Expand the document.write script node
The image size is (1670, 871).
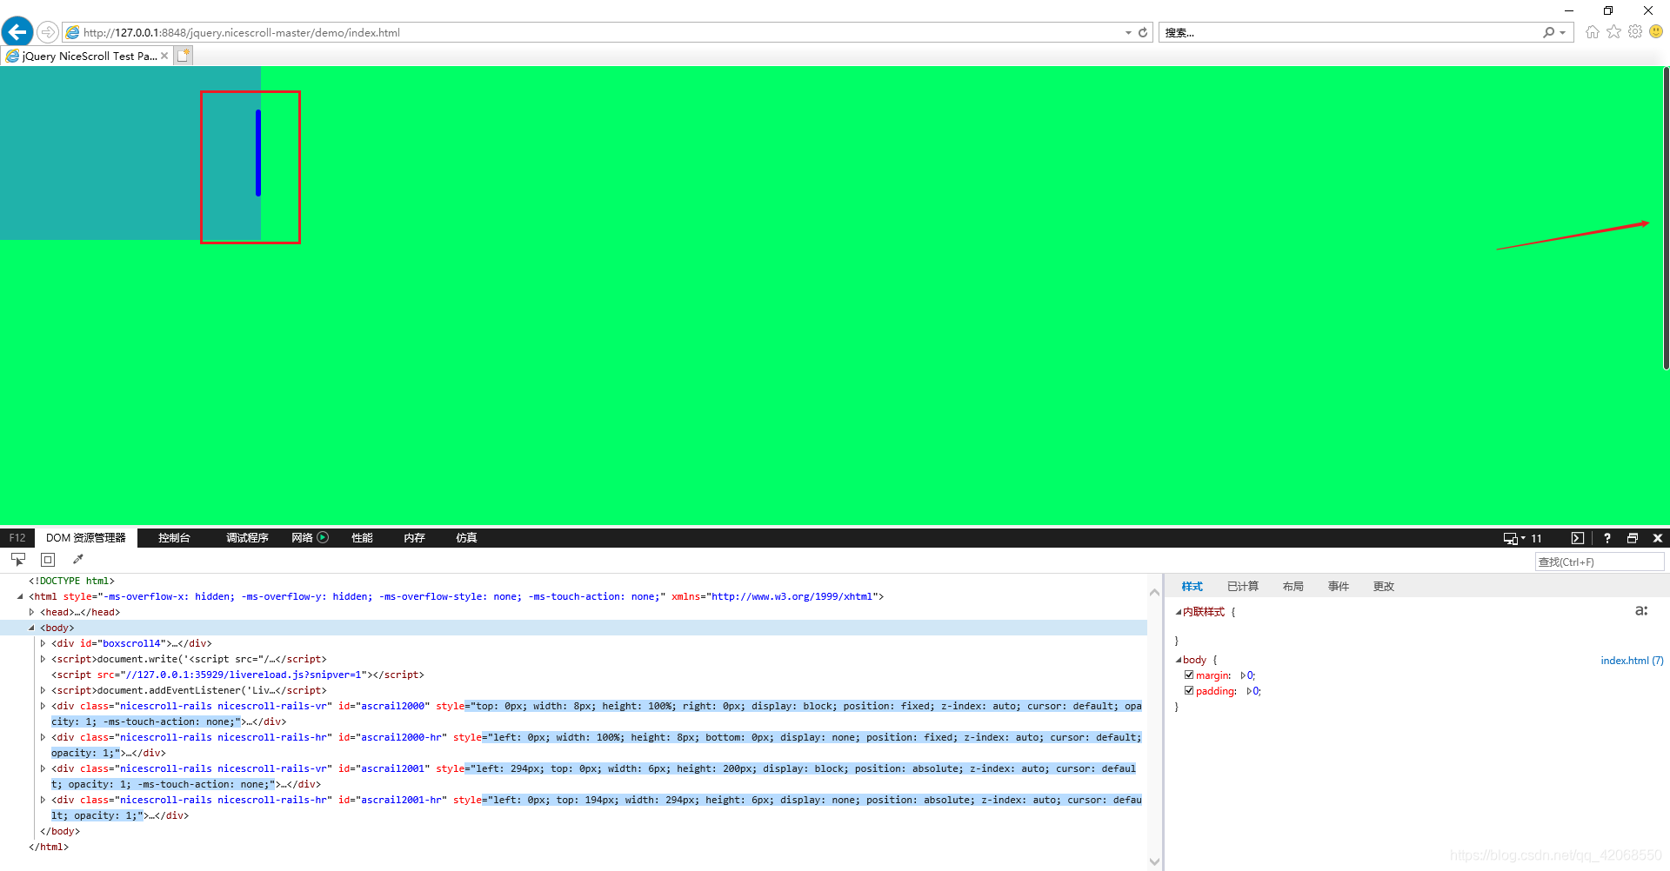(x=43, y=659)
